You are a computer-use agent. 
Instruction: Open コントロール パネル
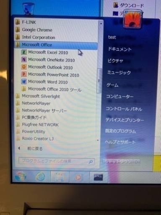tap(124, 109)
